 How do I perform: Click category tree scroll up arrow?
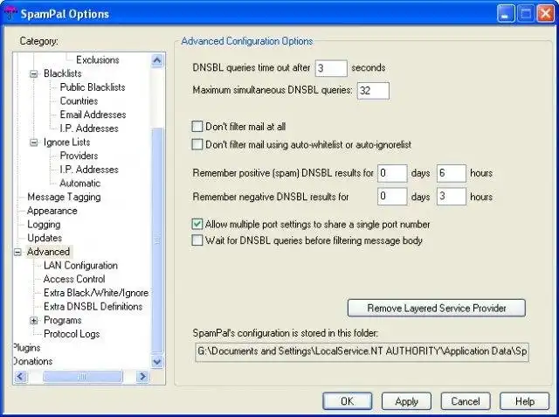click(157, 60)
